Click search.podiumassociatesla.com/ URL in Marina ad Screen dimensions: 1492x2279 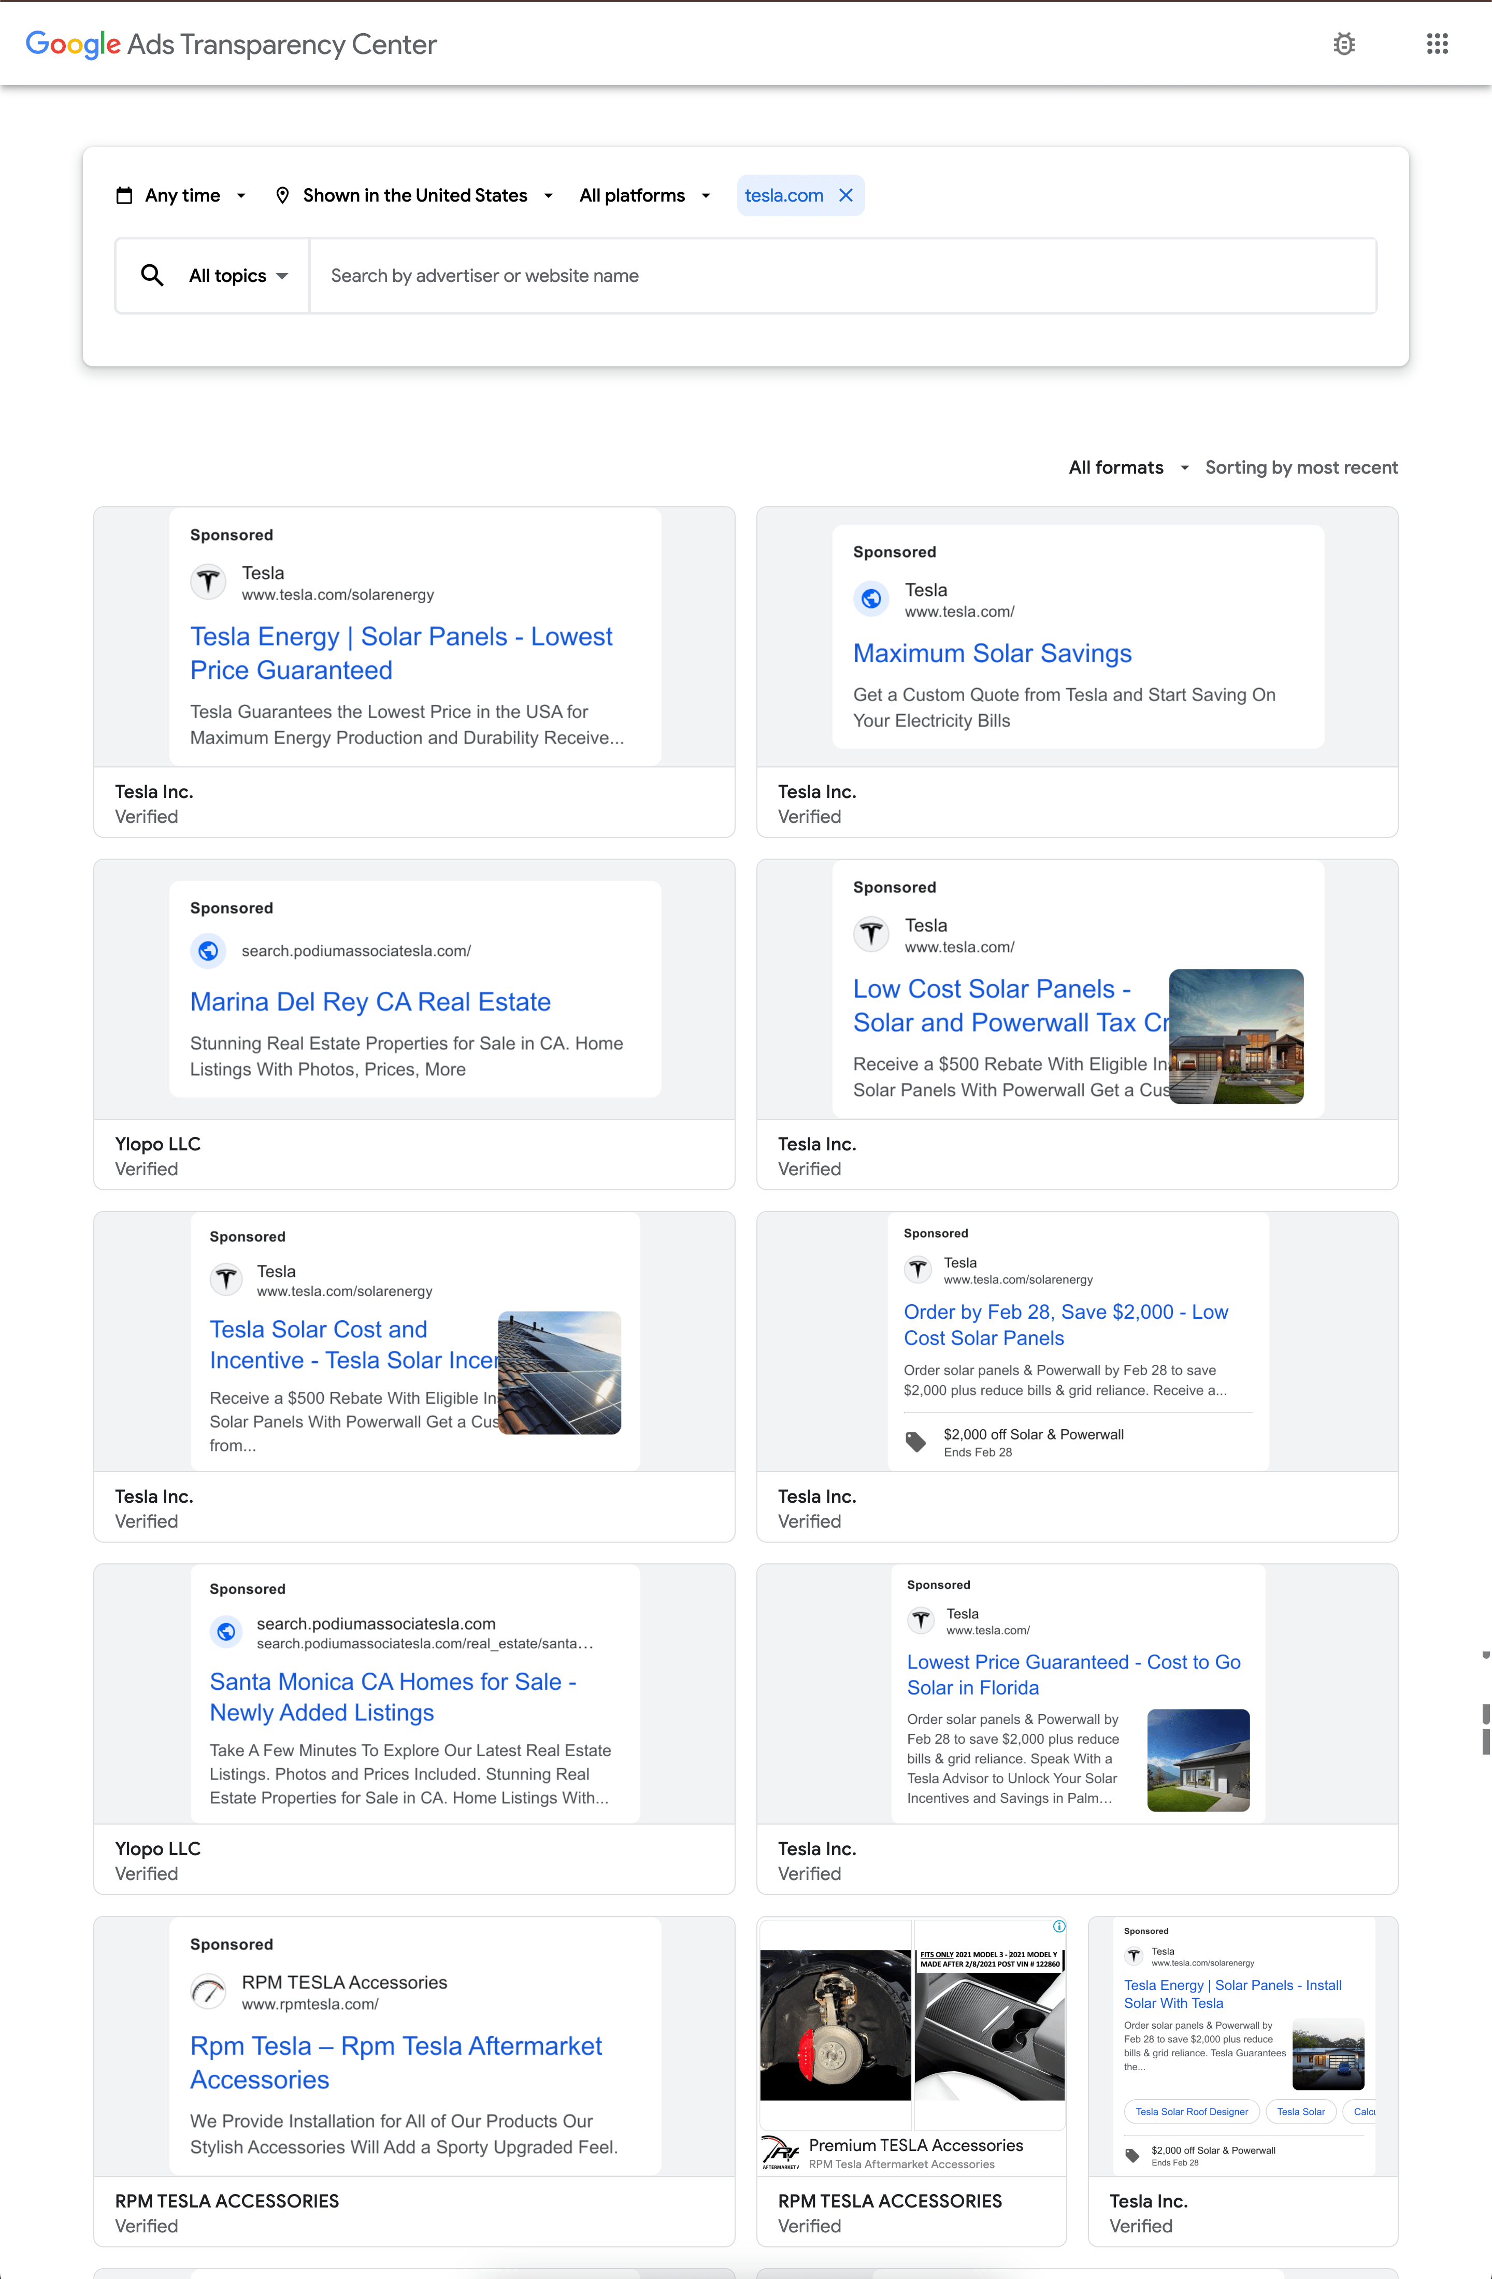[x=356, y=951]
